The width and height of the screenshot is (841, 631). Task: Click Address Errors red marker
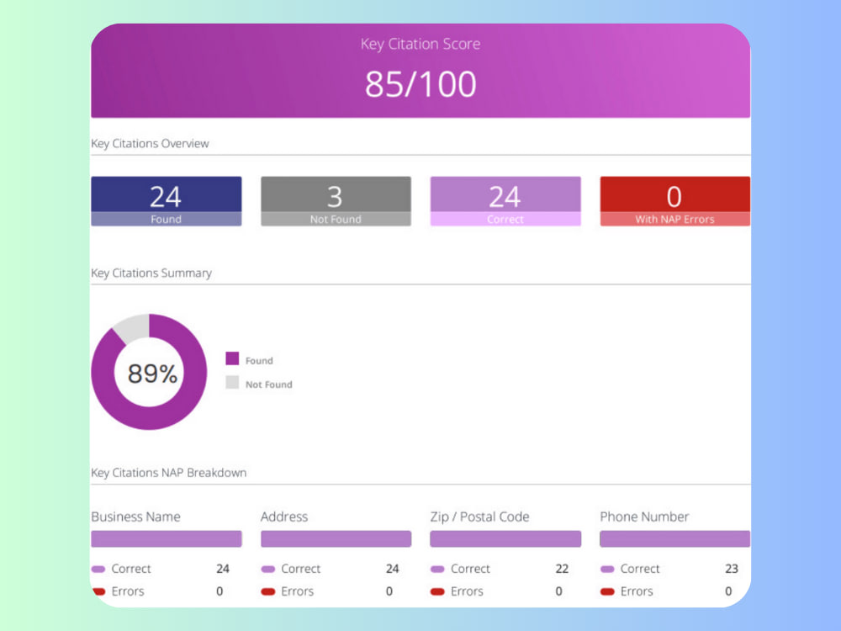pos(268,591)
